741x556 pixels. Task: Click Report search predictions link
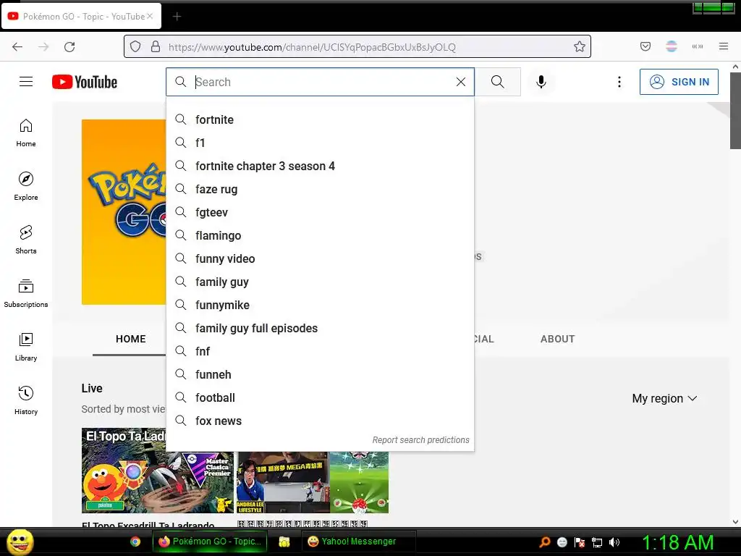click(x=420, y=440)
